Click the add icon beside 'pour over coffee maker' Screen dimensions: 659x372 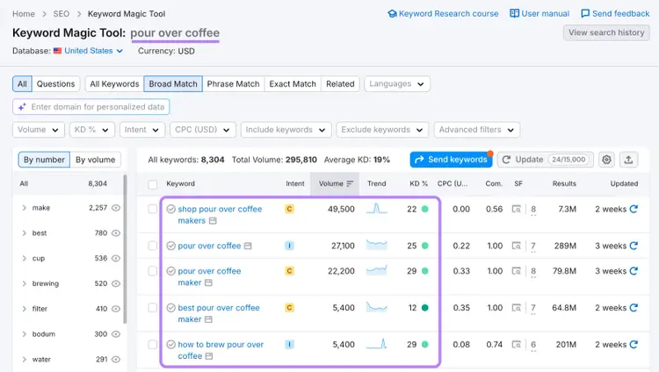tap(170, 271)
